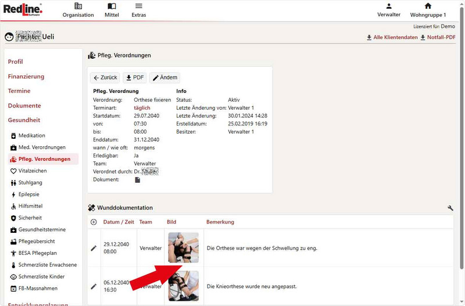Click the Zurück button
Screen dimensions: 465x306
point(105,78)
